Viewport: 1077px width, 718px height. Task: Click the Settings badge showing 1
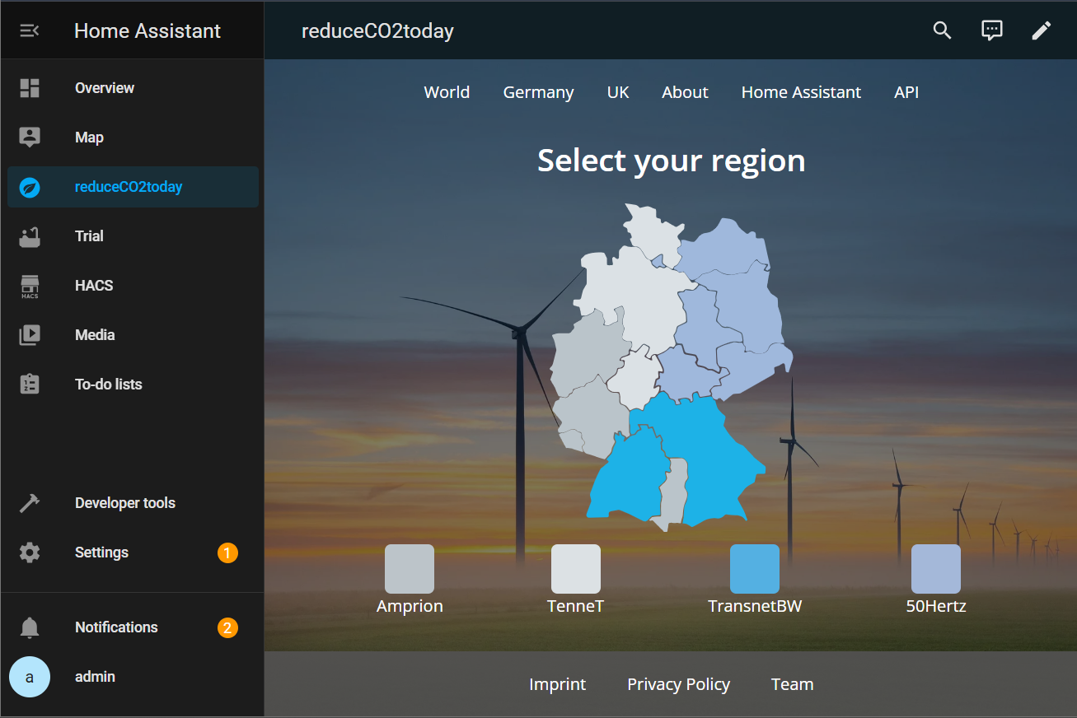(227, 552)
